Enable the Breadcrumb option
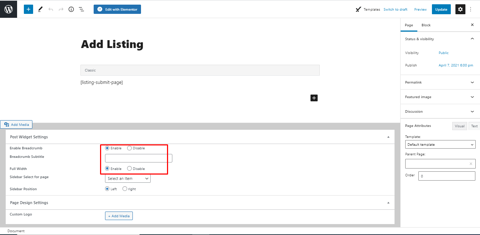Screen dimensions: 480x235 (x=107, y=148)
